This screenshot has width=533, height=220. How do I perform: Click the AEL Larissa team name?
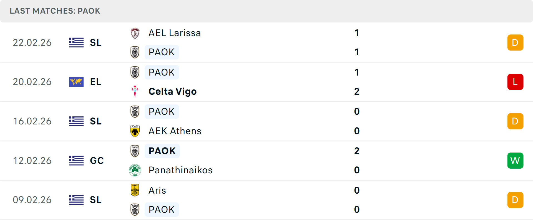(x=174, y=33)
